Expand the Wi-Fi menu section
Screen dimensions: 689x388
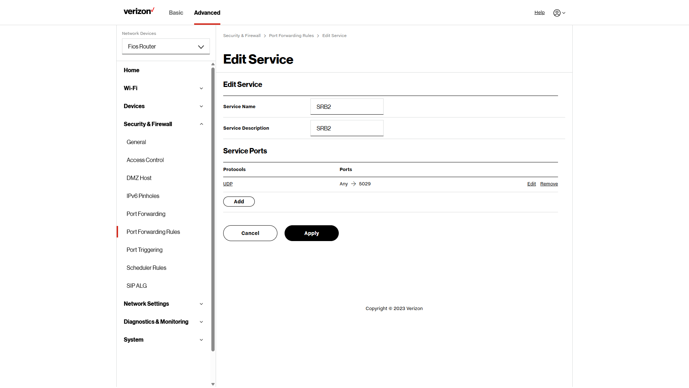tap(163, 88)
